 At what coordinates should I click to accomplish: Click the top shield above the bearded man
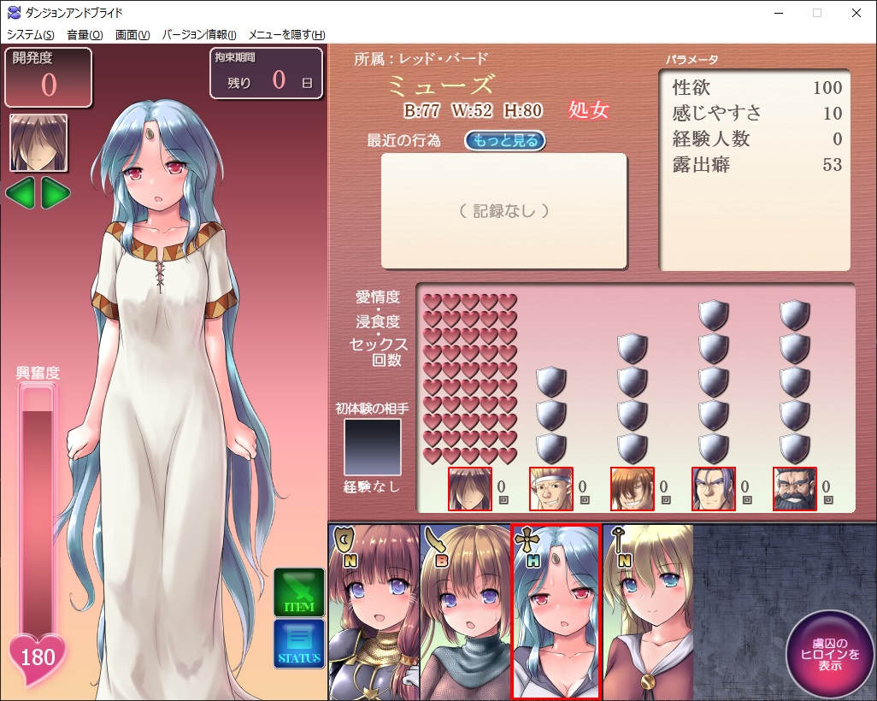coord(794,315)
